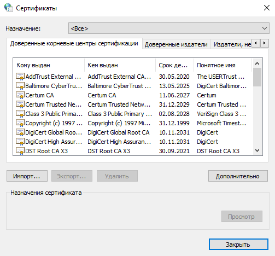Click the certificate list scrollbar thumb

258,77
